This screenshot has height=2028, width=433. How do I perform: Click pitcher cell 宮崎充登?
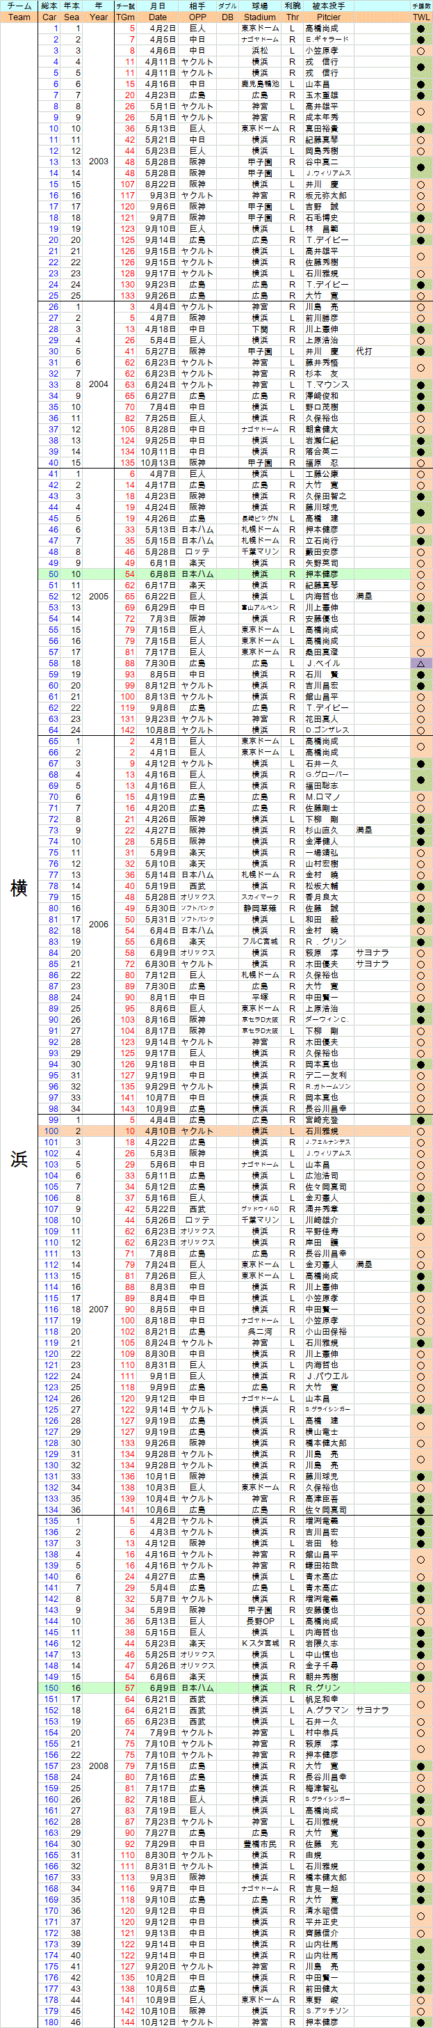[329, 1119]
